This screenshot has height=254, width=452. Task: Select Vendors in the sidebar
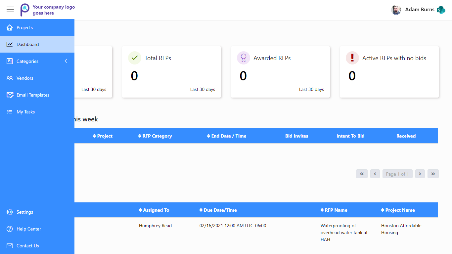25,78
